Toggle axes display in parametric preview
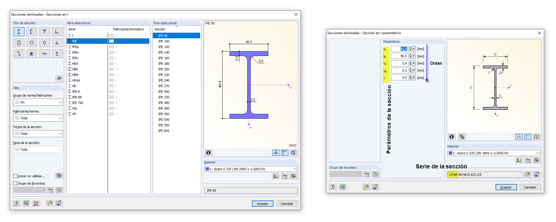 coord(528,137)
